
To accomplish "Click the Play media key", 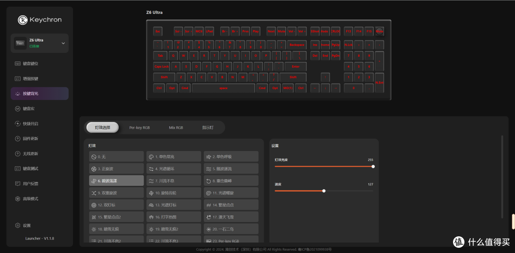I will point(256,31).
